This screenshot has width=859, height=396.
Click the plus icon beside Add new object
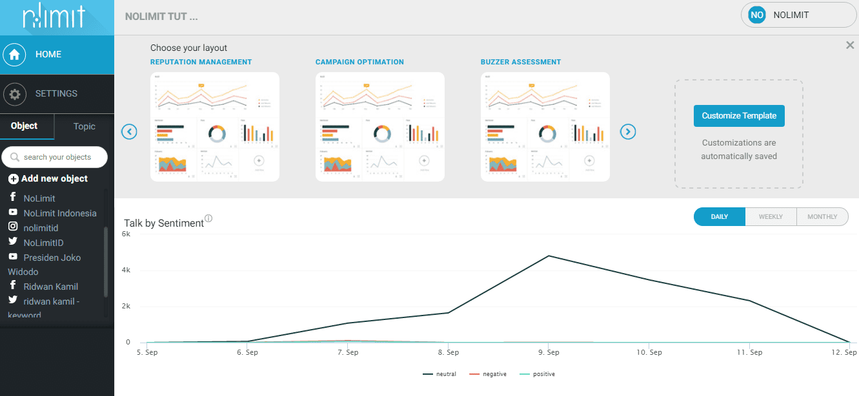coord(13,179)
